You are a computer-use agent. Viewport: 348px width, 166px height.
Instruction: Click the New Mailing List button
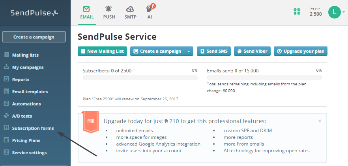click(102, 51)
